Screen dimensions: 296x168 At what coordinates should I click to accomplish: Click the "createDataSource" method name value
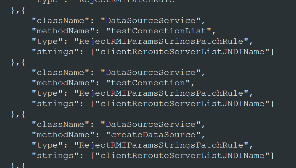pyautogui.click(x=153, y=135)
